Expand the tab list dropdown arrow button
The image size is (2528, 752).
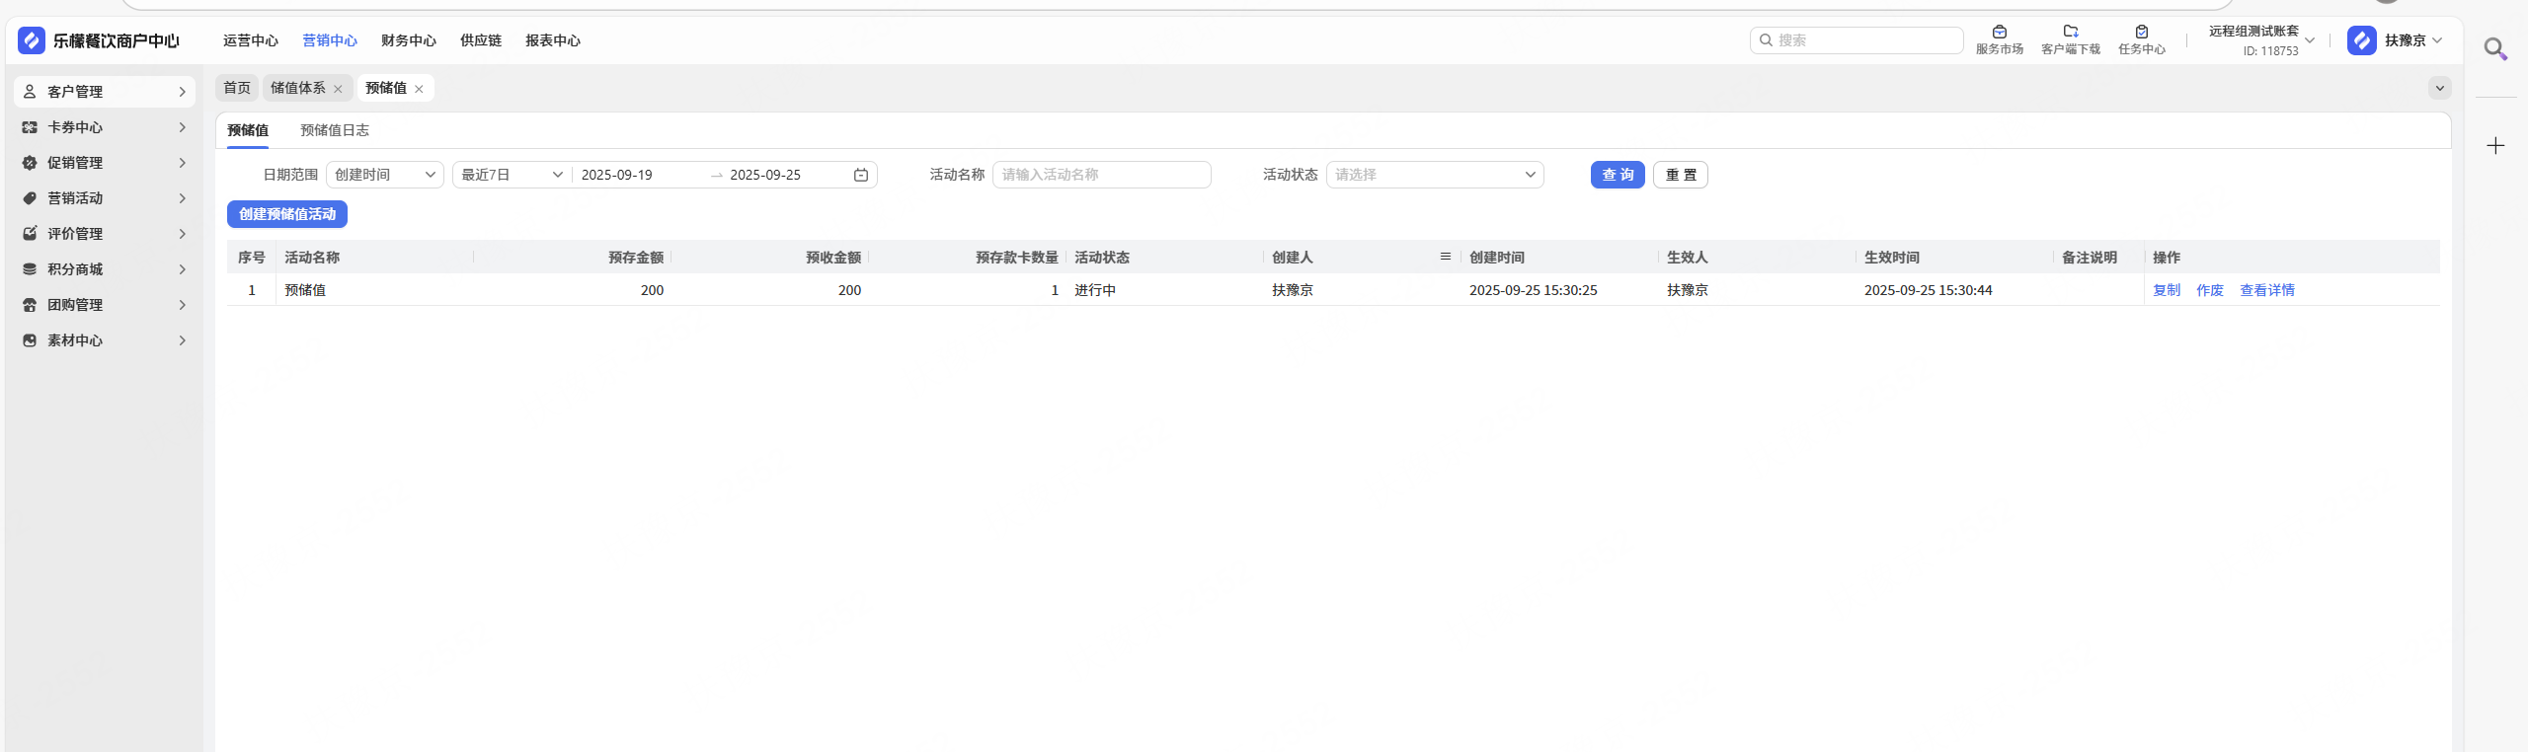click(x=2440, y=88)
